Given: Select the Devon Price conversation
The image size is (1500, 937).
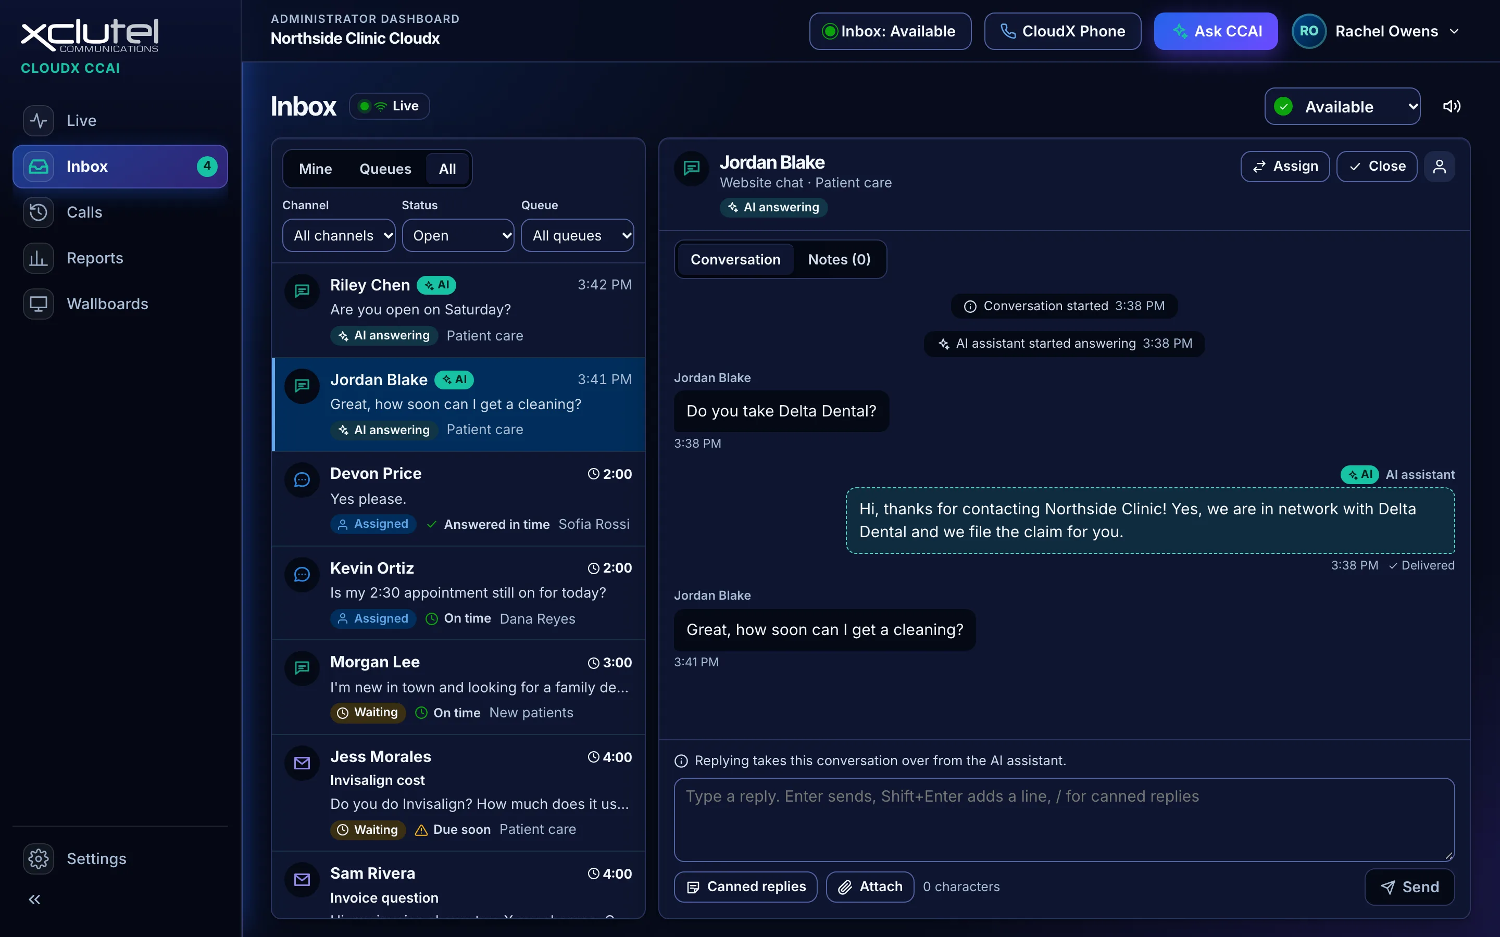Looking at the screenshot, I should pyautogui.click(x=458, y=499).
